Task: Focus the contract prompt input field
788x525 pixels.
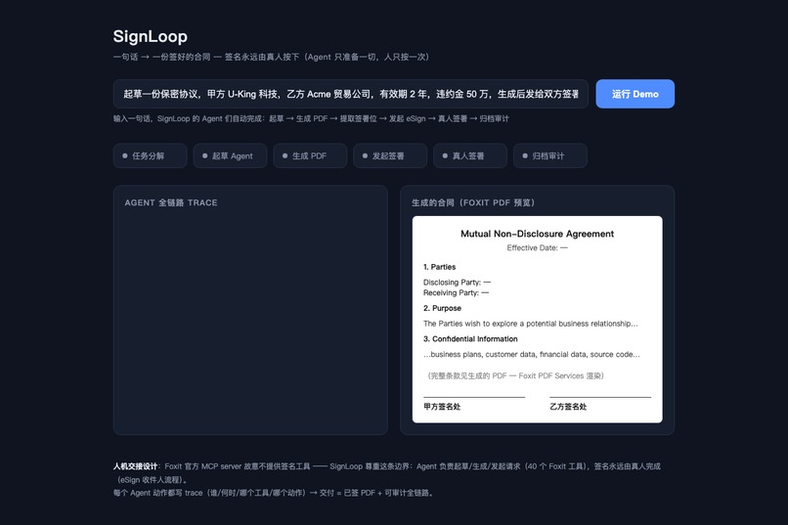Action: 351,94
